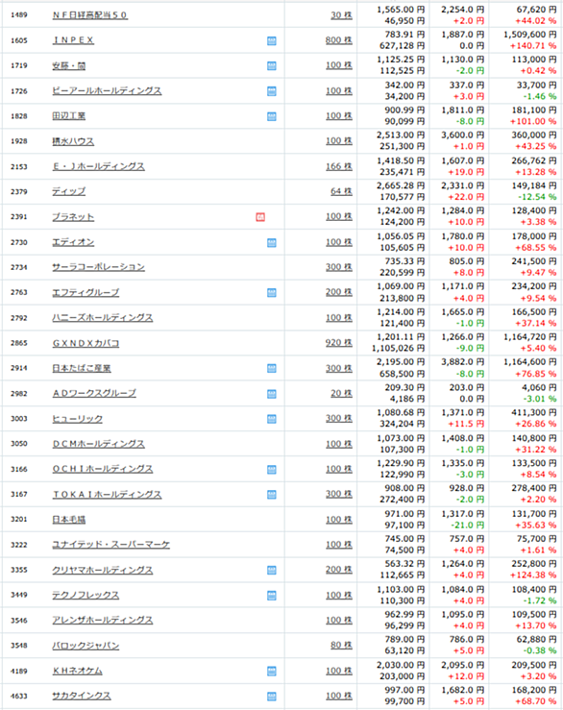Screen dimensions: 563x710
Task: Open the サカタインクス stock name link
Action: coord(82,696)
